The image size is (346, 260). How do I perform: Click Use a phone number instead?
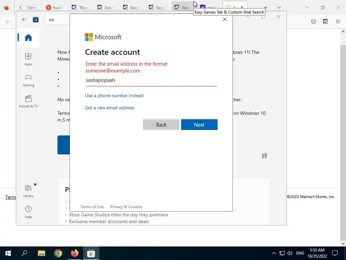coord(114,95)
